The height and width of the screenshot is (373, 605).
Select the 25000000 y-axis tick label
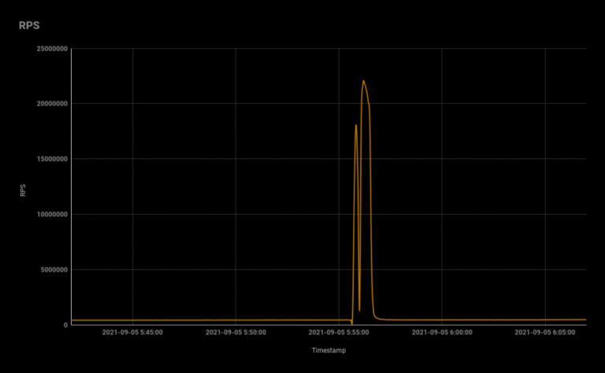coord(47,49)
